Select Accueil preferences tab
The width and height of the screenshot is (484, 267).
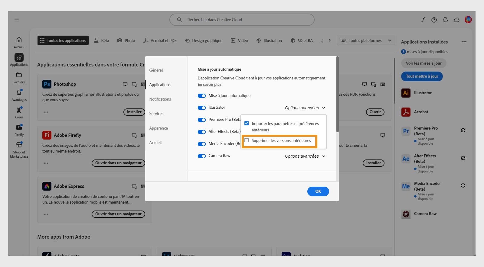click(155, 143)
